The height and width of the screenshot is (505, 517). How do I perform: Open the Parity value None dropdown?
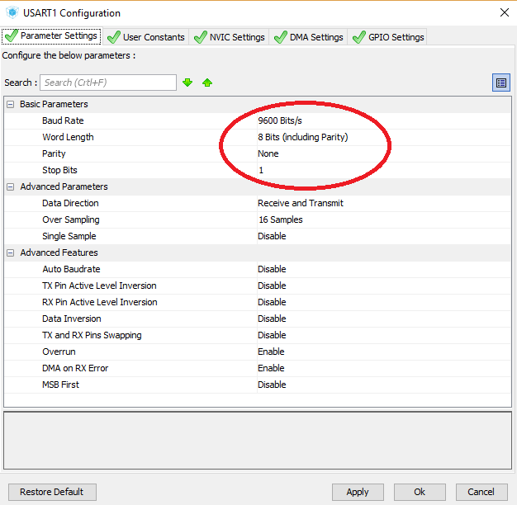[268, 153]
